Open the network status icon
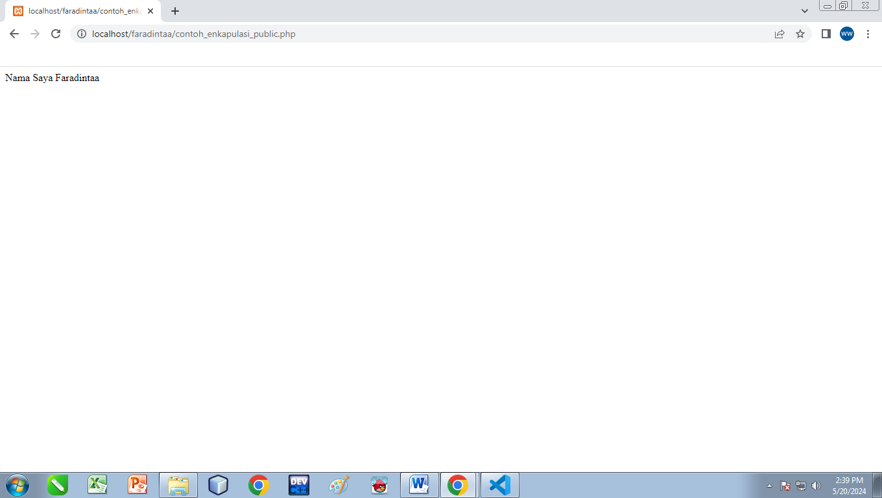This screenshot has width=882, height=498. point(801,486)
